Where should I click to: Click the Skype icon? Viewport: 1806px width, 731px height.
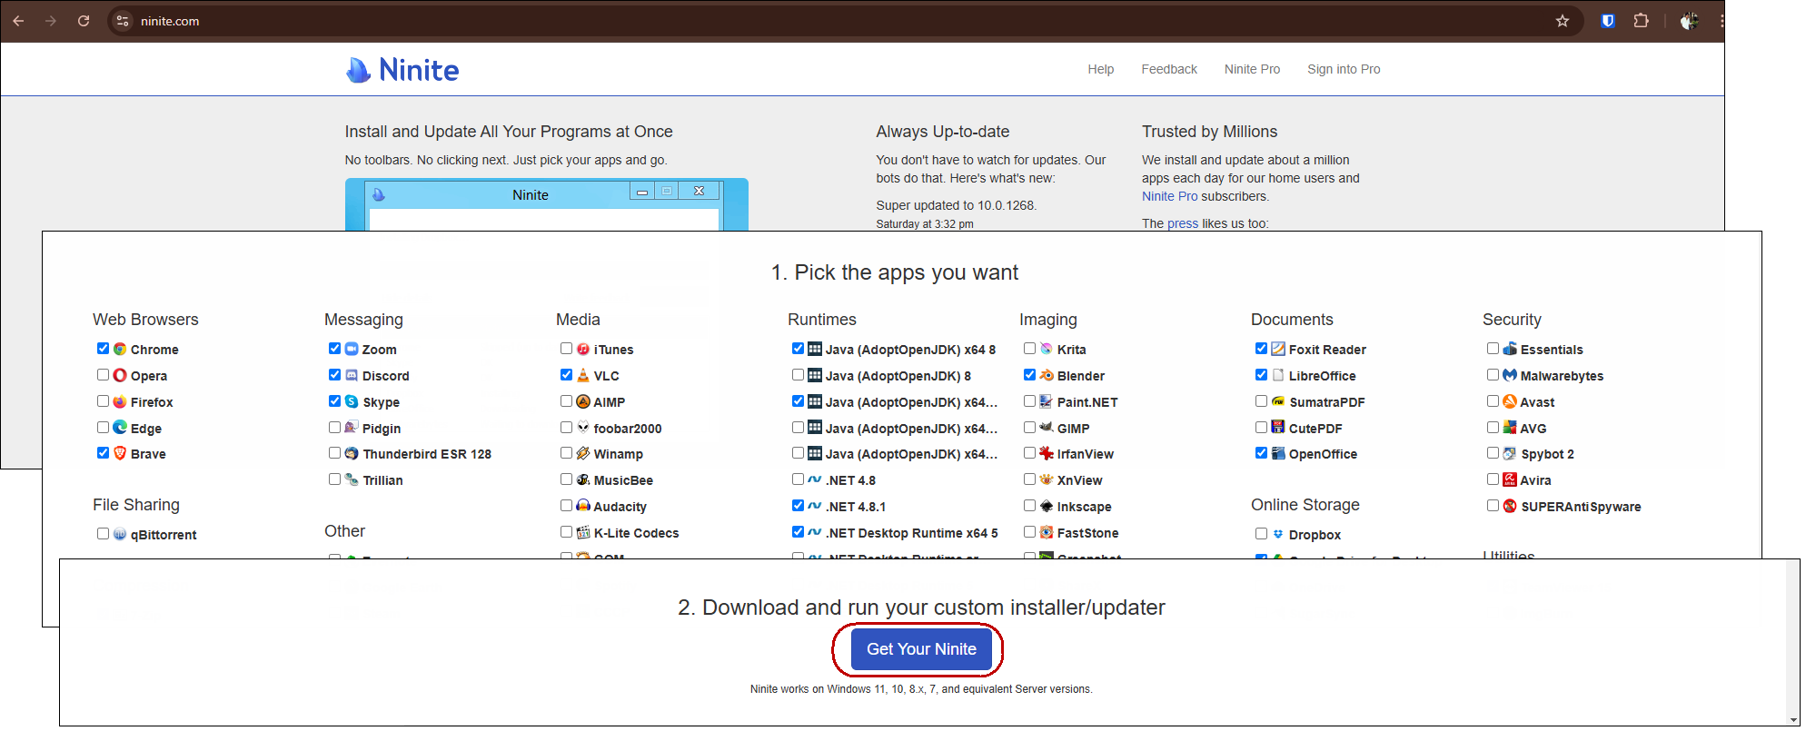coord(352,401)
